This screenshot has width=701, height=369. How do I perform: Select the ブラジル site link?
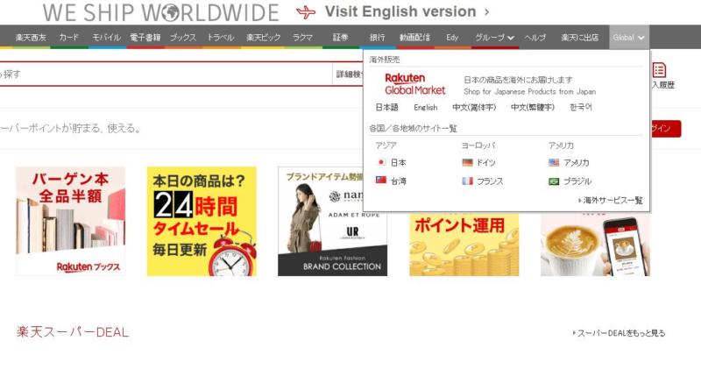(577, 181)
